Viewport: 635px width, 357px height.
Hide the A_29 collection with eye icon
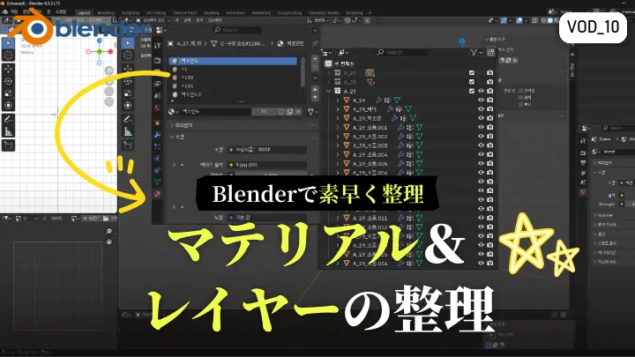coord(482,91)
